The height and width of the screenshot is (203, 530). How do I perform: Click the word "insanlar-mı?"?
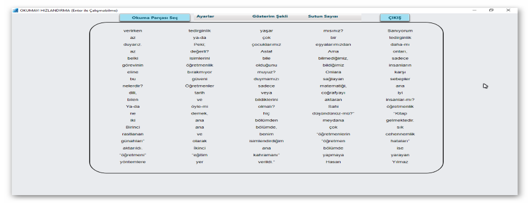pyautogui.click(x=400, y=100)
